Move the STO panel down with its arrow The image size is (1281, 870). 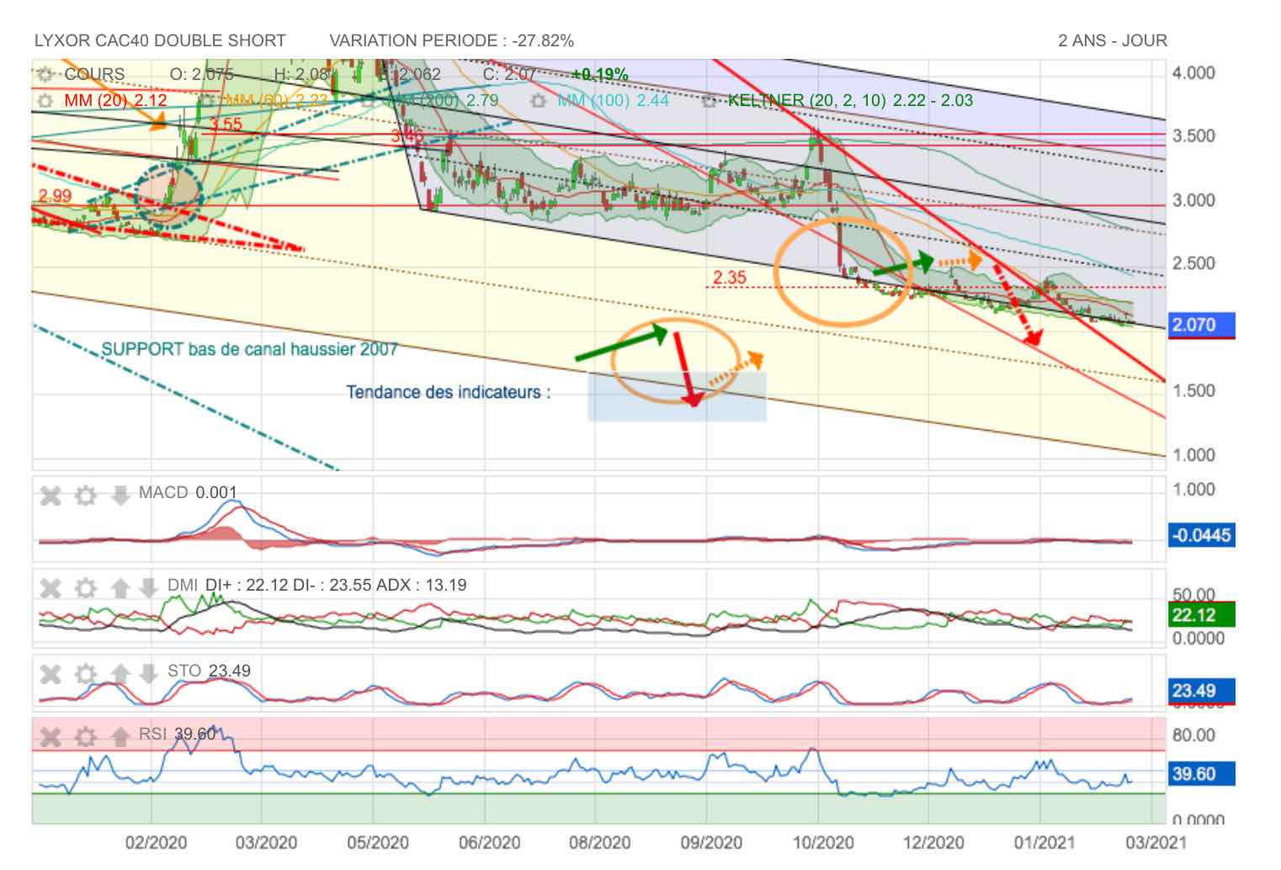pos(148,672)
